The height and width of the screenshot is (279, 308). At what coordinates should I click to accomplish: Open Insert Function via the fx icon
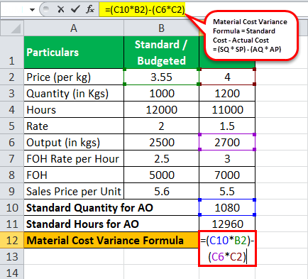90,9
